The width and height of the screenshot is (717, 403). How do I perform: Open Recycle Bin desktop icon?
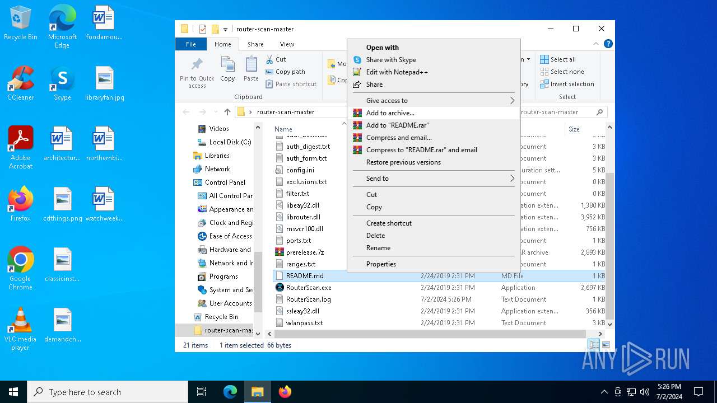pos(21,24)
